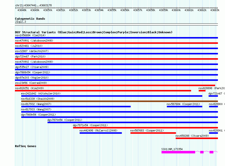Open the nsv828901 variant label
This screenshot has height=166, width=225.
point(217,130)
